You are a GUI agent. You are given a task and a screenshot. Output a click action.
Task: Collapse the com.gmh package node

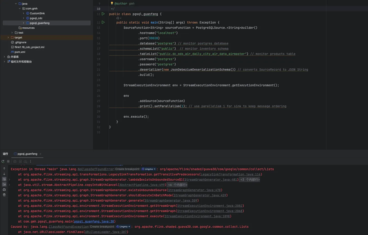pyautogui.click(x=20, y=8)
